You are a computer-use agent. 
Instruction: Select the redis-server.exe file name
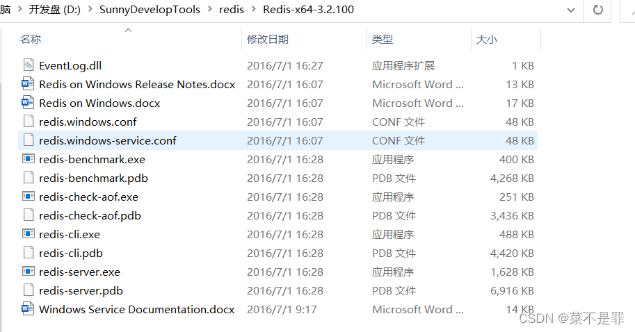[80, 272]
